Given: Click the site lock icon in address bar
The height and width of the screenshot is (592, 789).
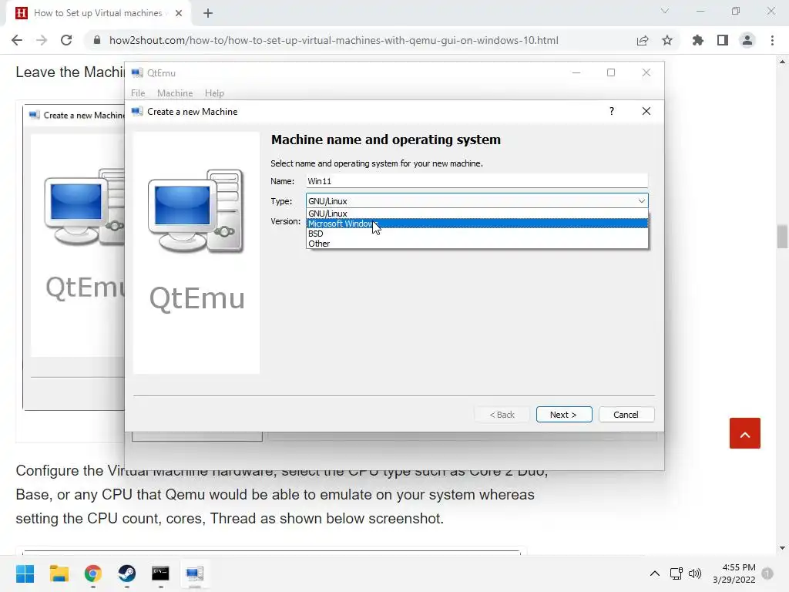Looking at the screenshot, I should point(97,40).
